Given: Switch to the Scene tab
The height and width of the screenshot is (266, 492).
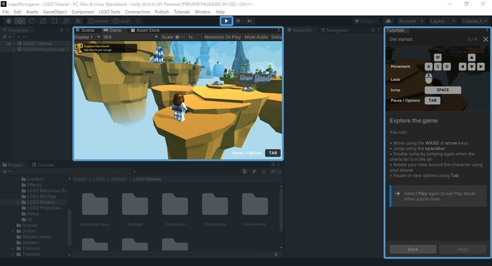Looking at the screenshot, I should (85, 30).
